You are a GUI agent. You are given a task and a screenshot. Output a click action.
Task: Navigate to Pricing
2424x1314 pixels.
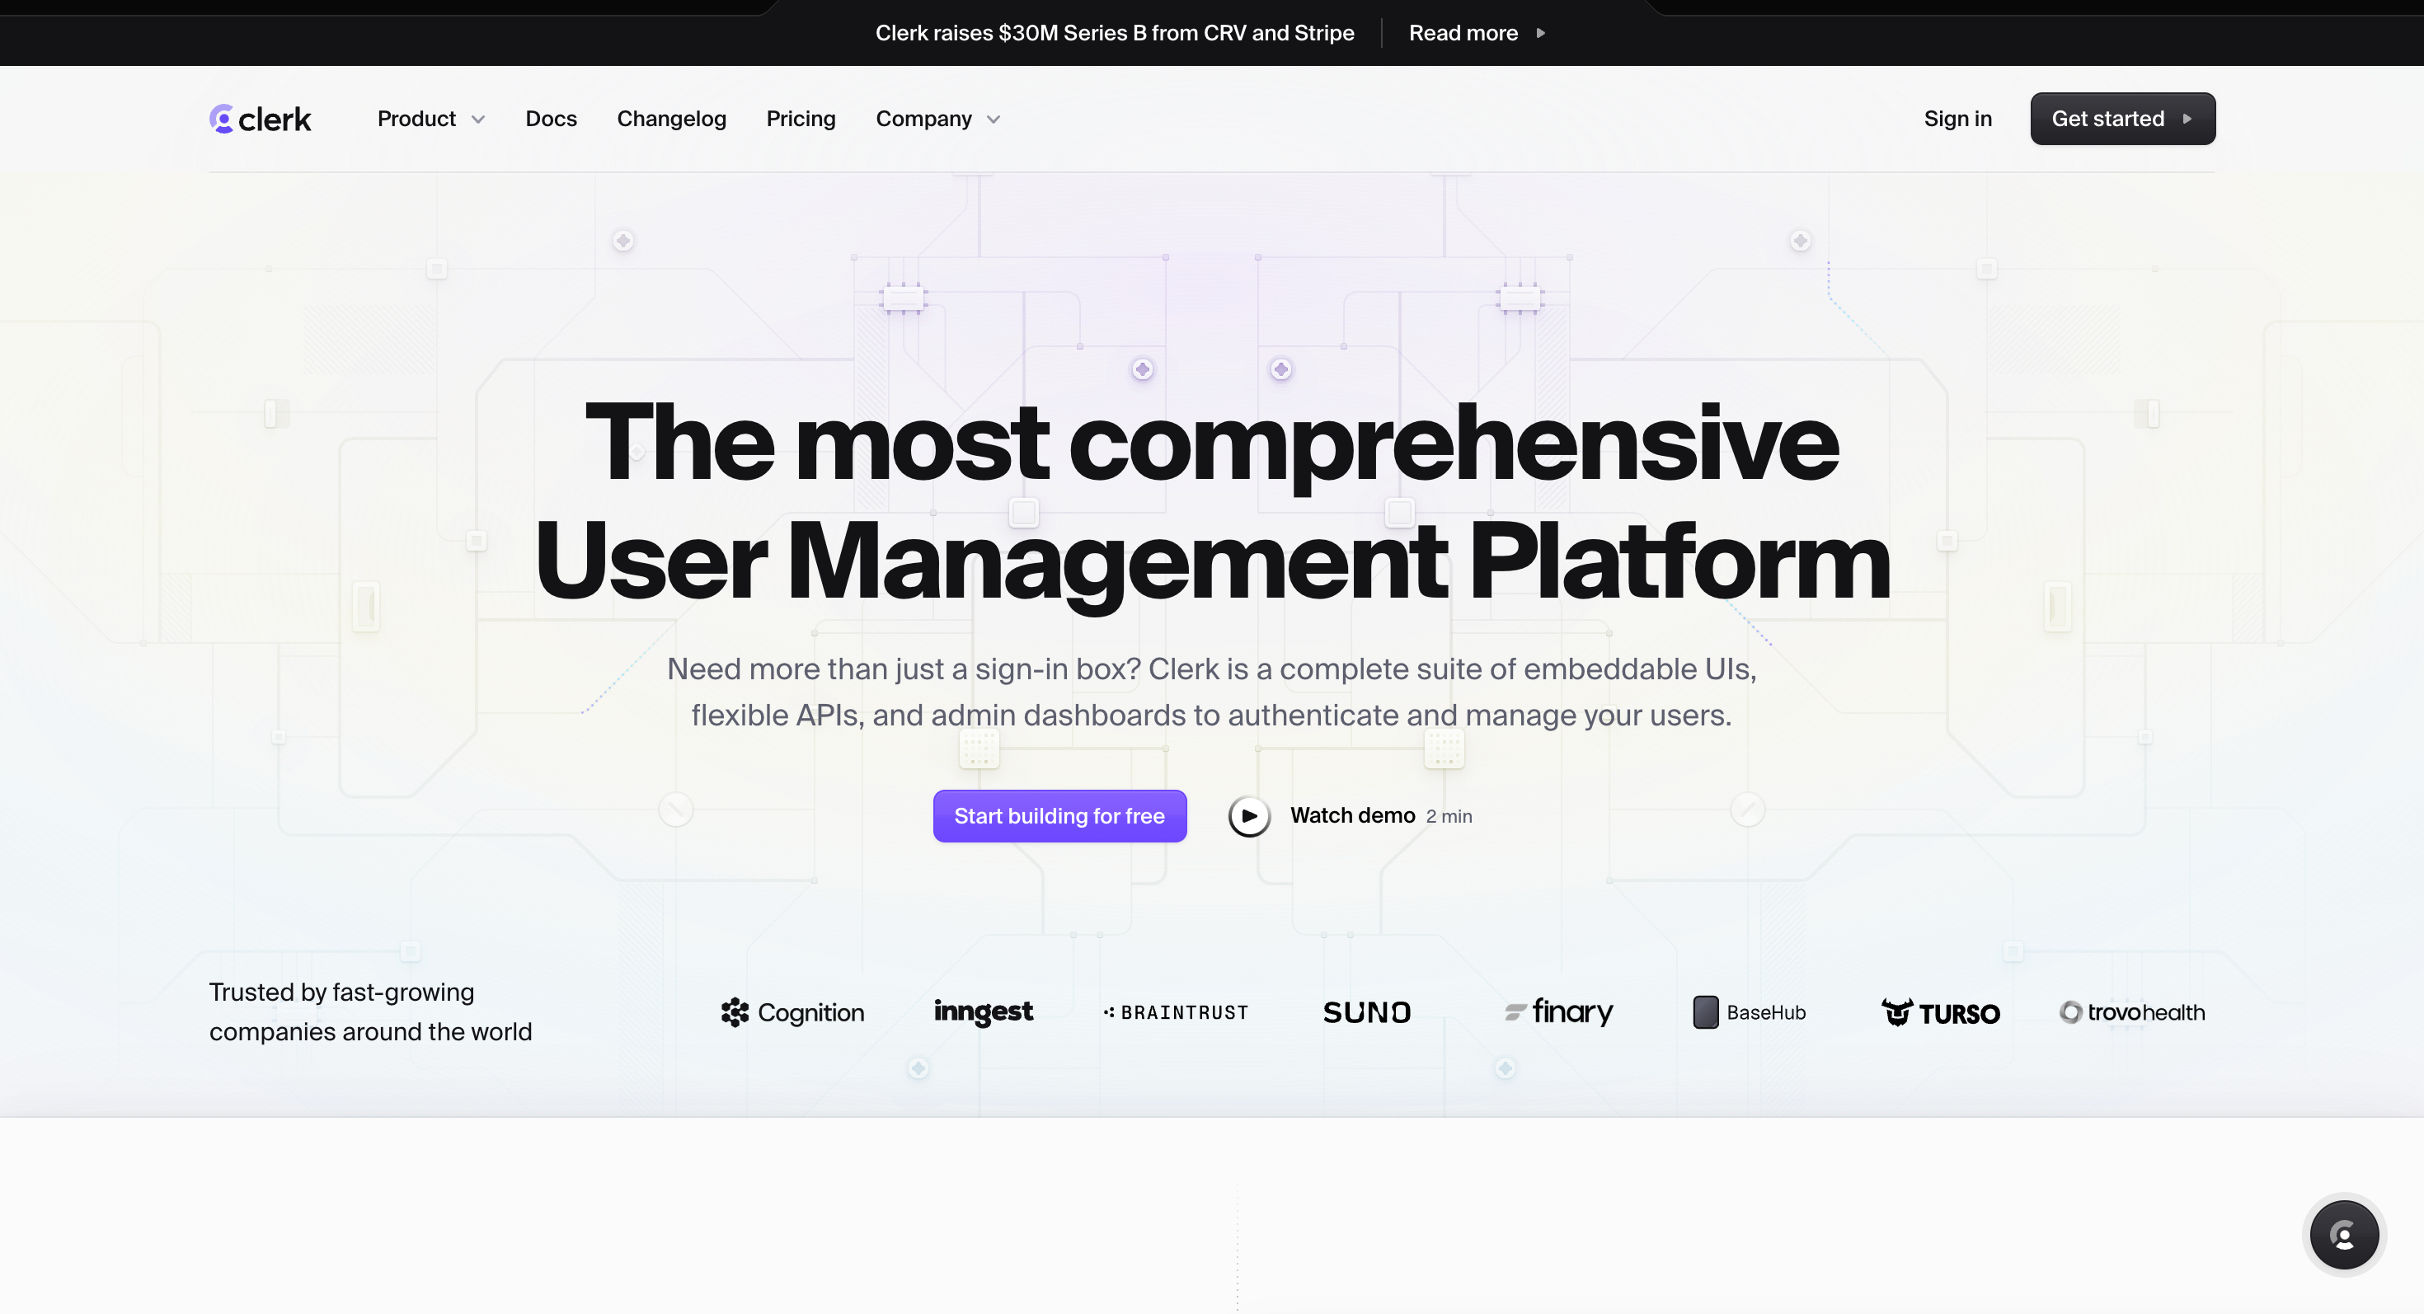point(800,120)
